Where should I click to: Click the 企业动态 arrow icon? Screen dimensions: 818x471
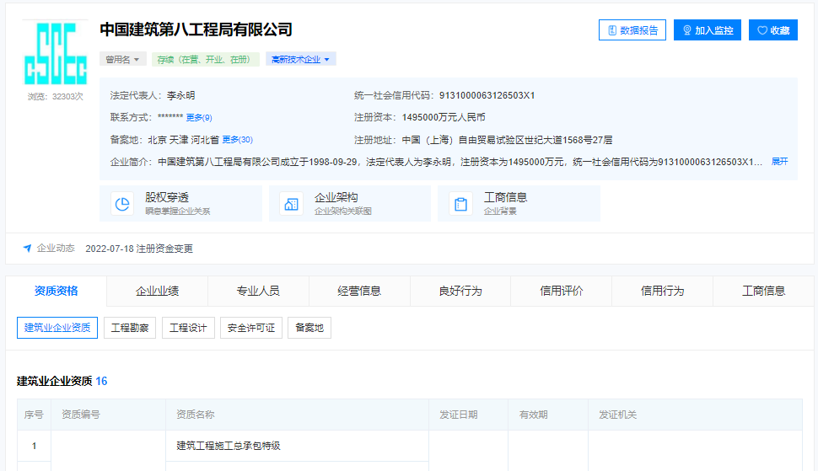click(x=27, y=249)
